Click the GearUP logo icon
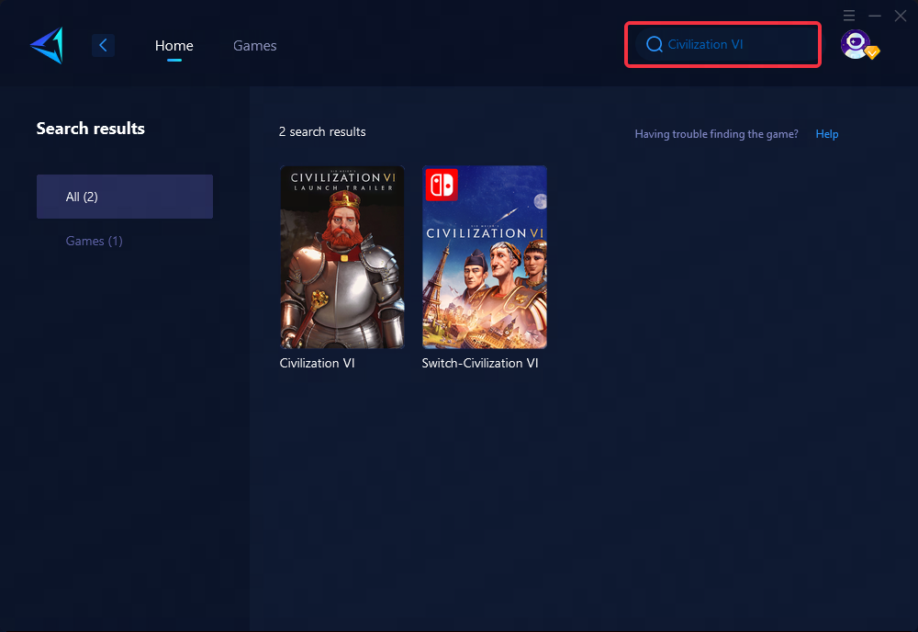The width and height of the screenshot is (918, 632). [47, 45]
